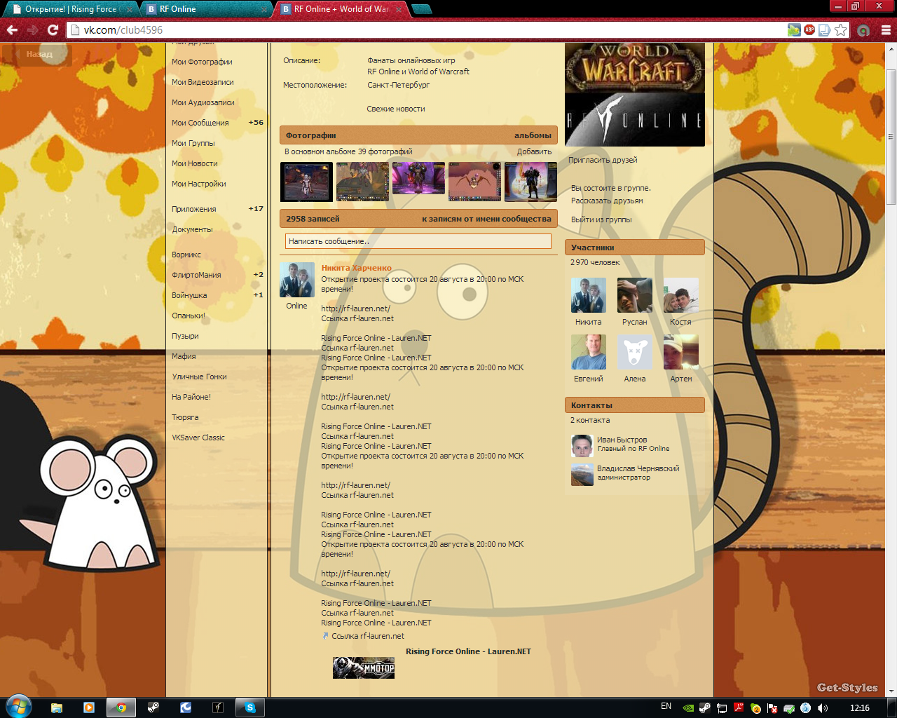Click the World of Warcraft RF Online group image
The height and width of the screenshot is (718, 897).
click(635, 95)
